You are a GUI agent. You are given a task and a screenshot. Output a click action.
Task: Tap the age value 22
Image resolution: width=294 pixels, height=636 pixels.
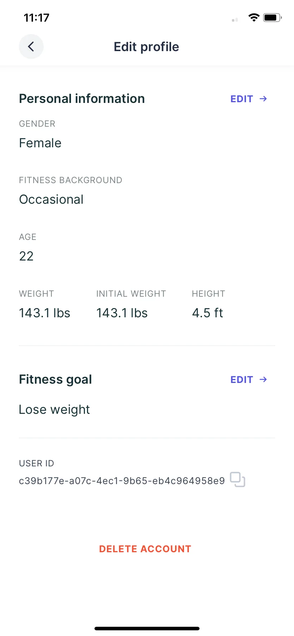pos(26,256)
